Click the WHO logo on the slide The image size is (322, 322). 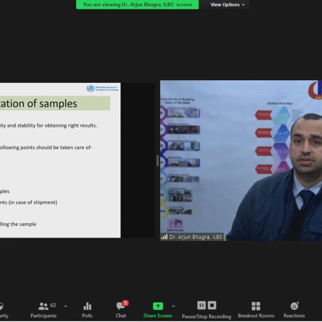pyautogui.click(x=90, y=89)
